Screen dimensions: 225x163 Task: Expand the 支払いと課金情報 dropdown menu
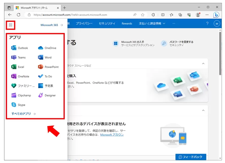pyautogui.click(x=152, y=24)
